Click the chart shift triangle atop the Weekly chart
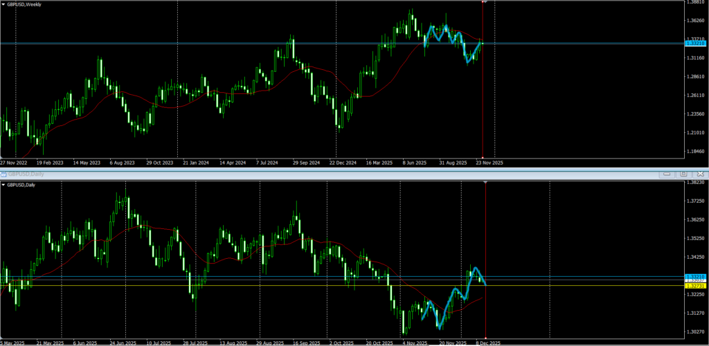Screen dimensions: 709x346 pyautogui.click(x=483, y=2)
